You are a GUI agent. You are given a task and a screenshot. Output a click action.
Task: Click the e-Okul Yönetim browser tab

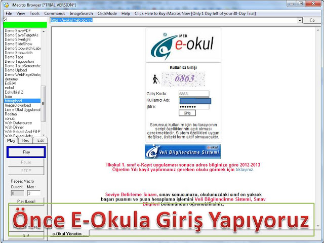[69, 234]
